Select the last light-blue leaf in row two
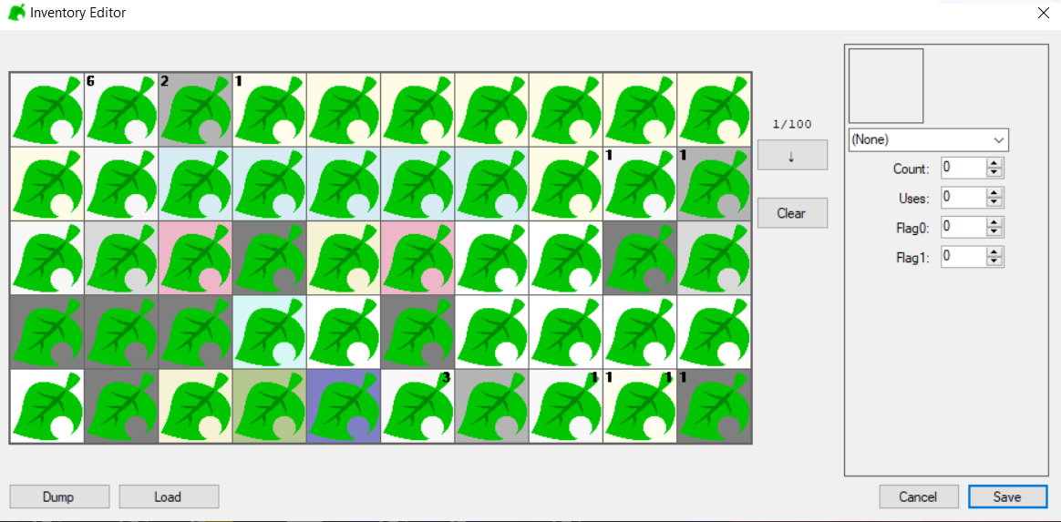This screenshot has width=1061, height=522. (x=492, y=184)
